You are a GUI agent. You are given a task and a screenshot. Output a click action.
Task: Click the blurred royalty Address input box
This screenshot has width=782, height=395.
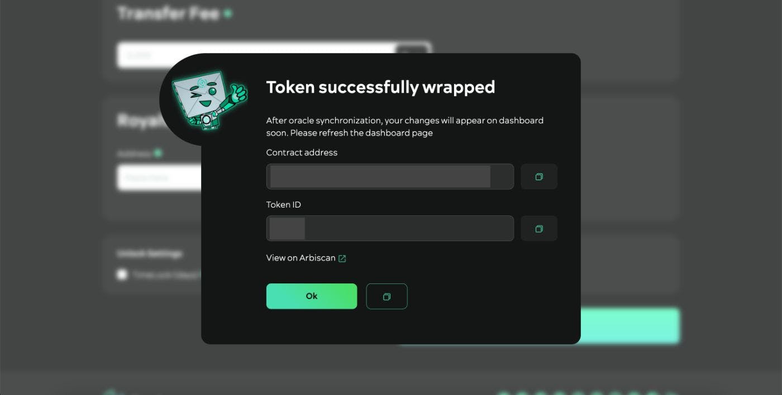(x=159, y=177)
